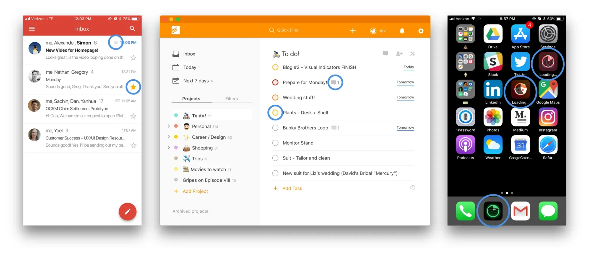Focus the Quick Find search field
The width and height of the screenshot is (589, 257).
click(284, 30)
